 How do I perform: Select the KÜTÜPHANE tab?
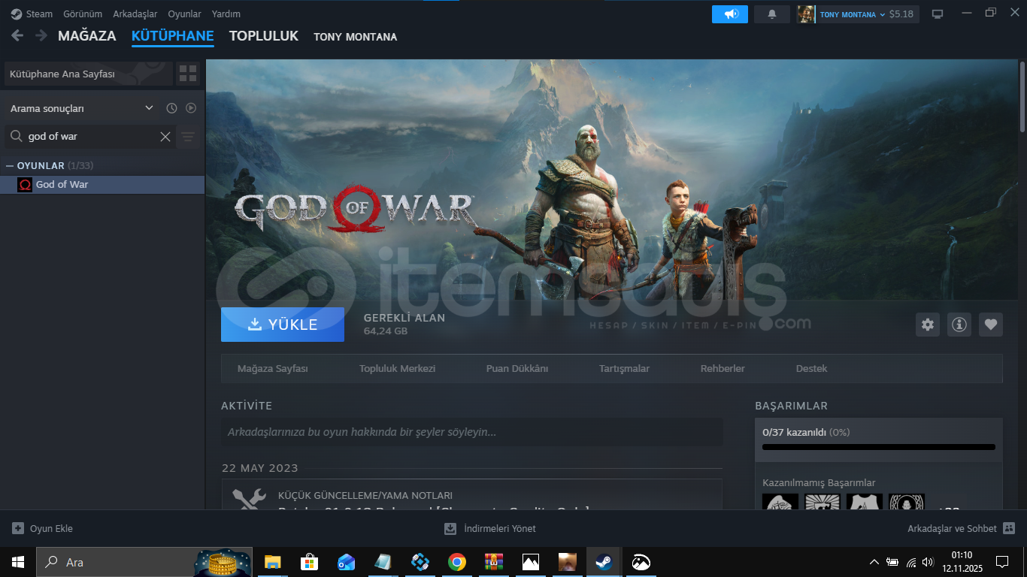point(173,36)
